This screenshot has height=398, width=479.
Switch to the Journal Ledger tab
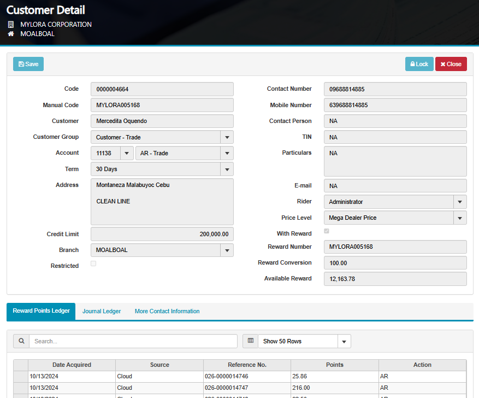coord(102,312)
